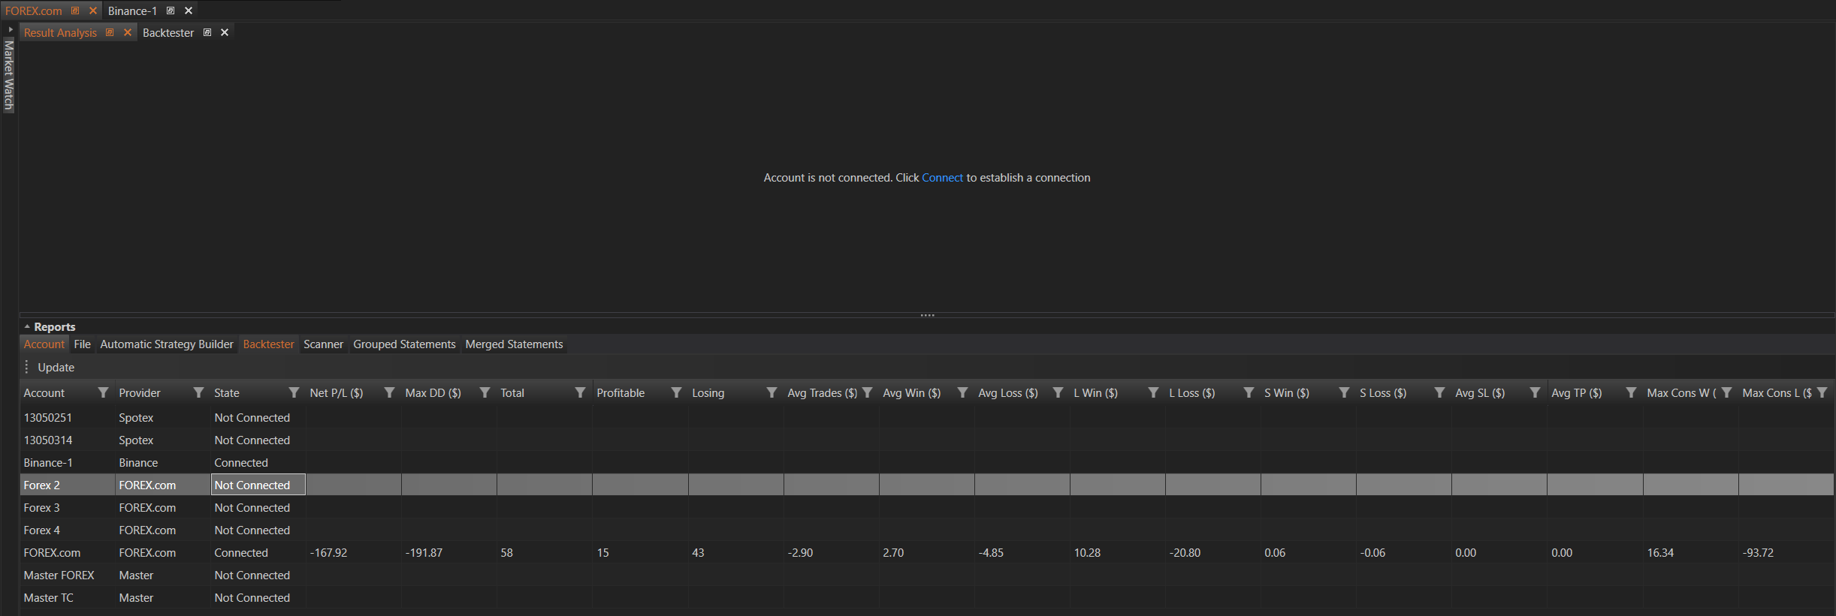The height and width of the screenshot is (616, 1836).
Task: Click the filter icon on Account column
Action: click(103, 392)
